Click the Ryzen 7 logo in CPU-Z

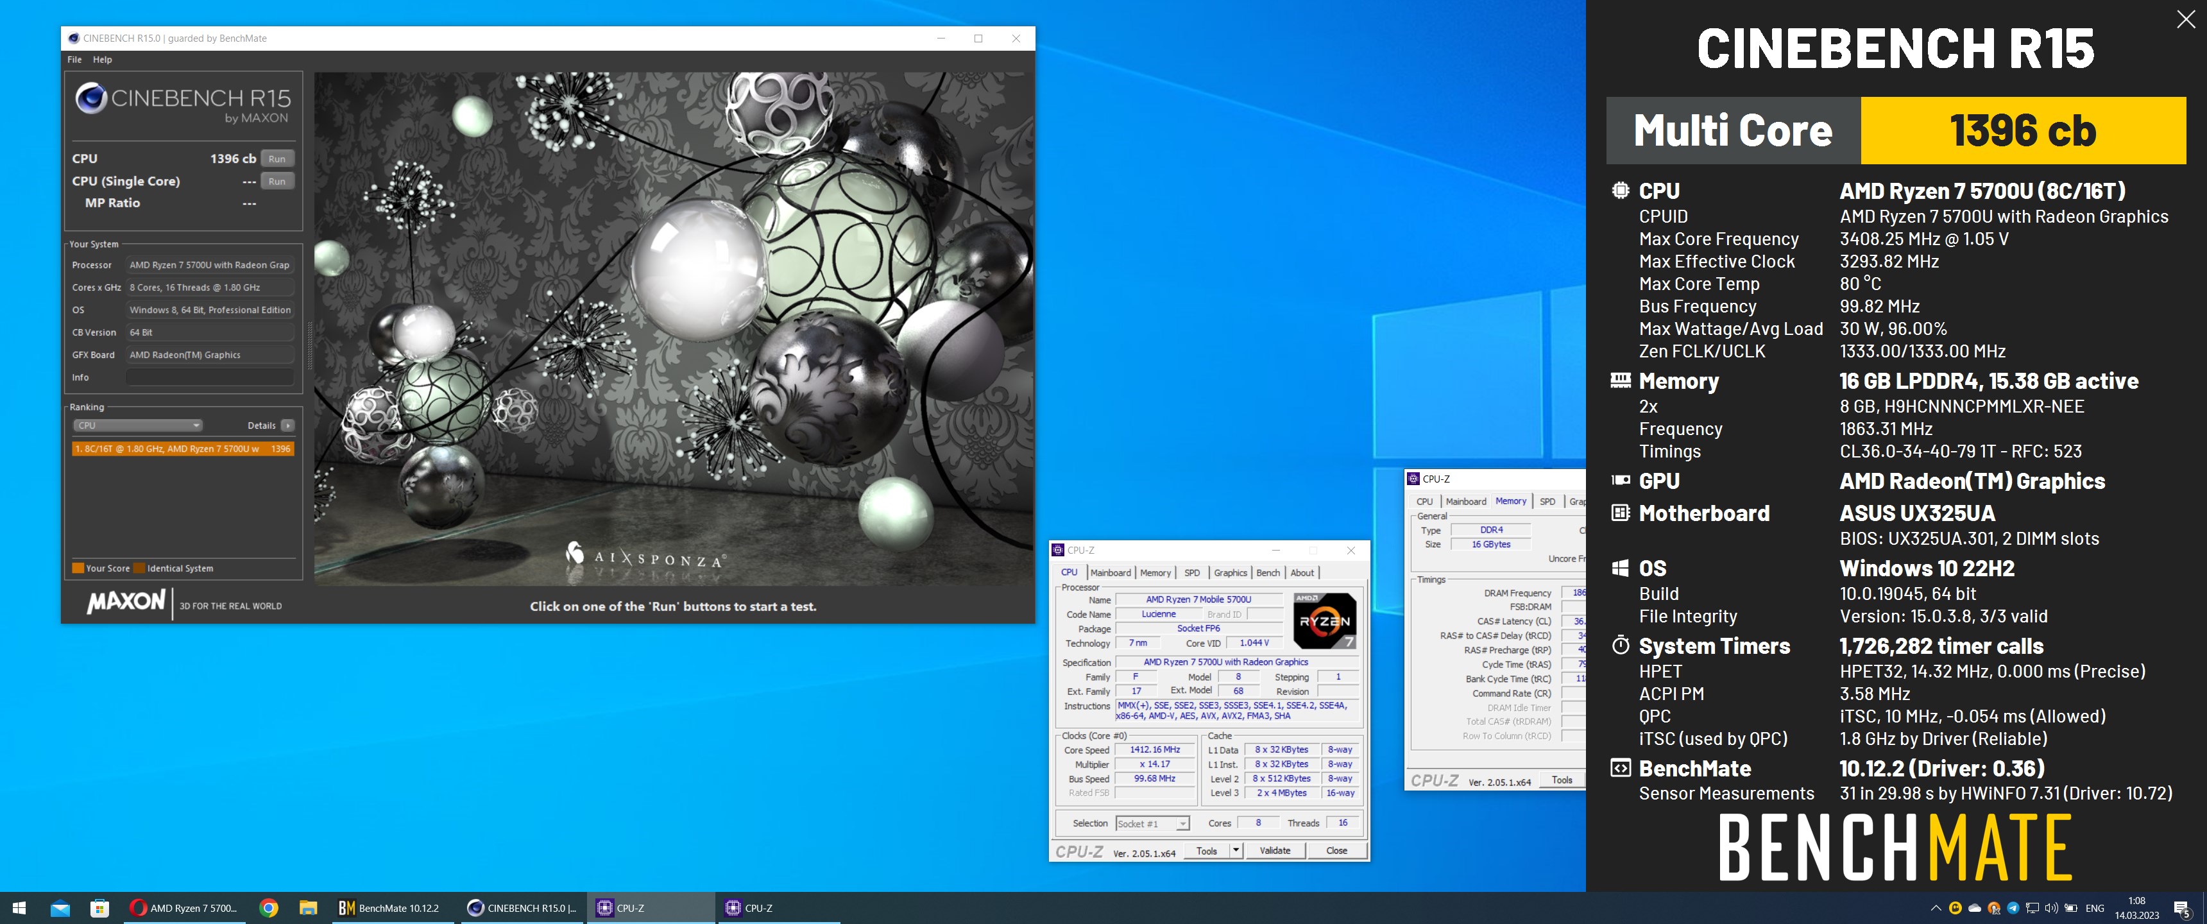[x=1325, y=620]
